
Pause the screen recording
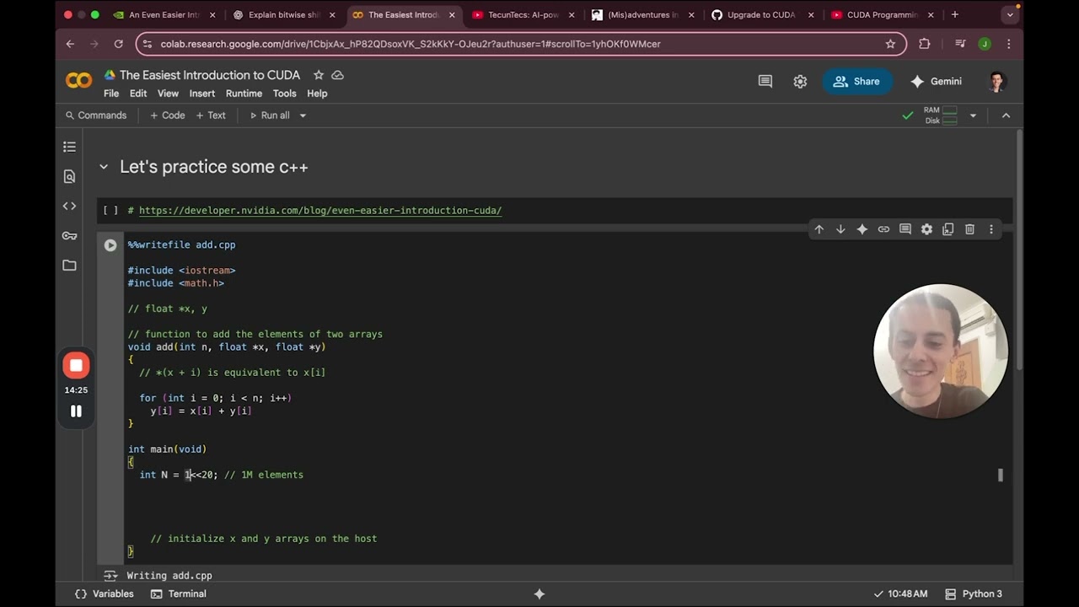pyautogui.click(x=76, y=411)
